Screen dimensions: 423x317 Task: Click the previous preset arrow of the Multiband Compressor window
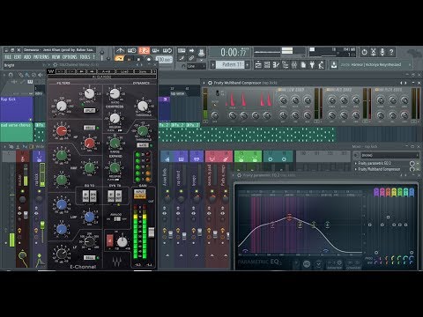click(401, 83)
